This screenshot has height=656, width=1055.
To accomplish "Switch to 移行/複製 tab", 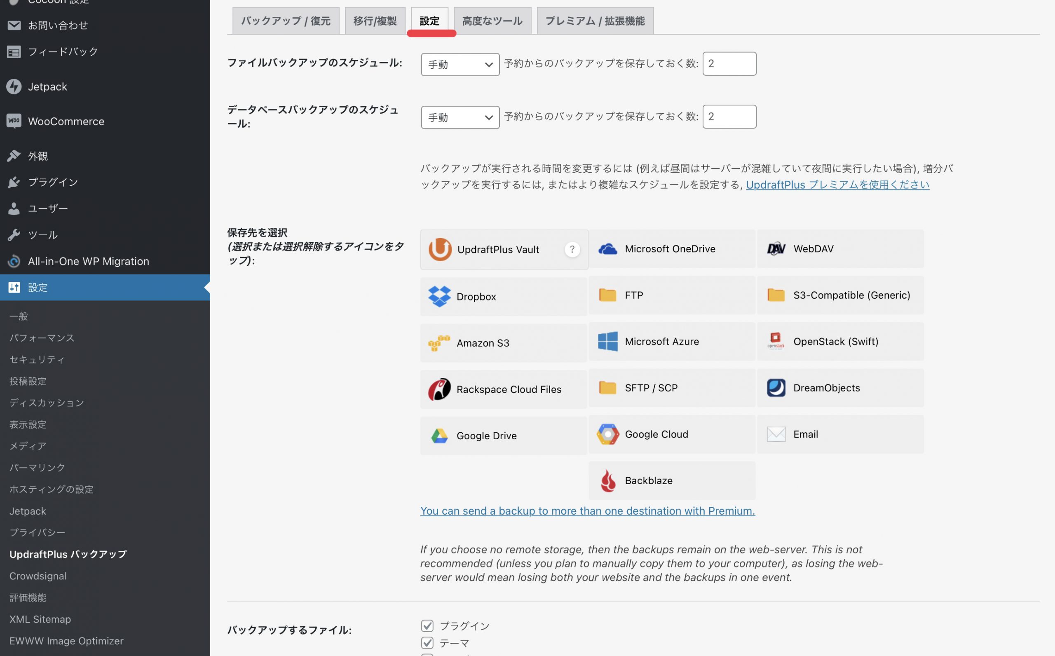I will click(x=375, y=21).
